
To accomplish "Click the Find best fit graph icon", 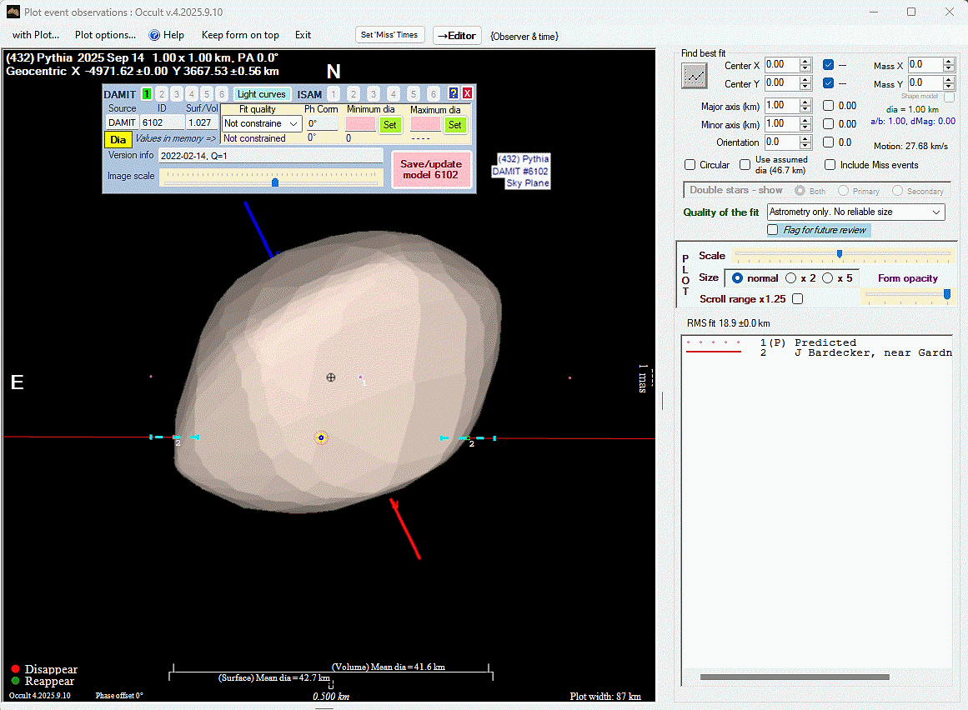I will click(x=695, y=76).
